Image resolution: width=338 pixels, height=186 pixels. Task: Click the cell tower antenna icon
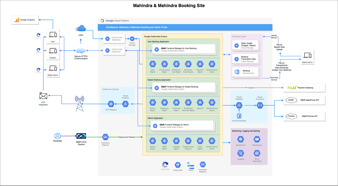click(79, 104)
